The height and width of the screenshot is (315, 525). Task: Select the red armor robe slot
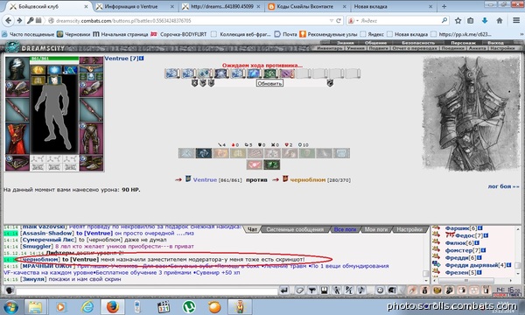coord(17,138)
